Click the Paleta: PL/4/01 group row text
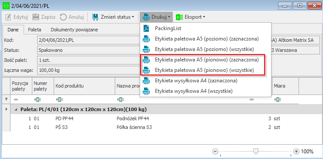The width and height of the screenshot is (323, 159). (84, 110)
